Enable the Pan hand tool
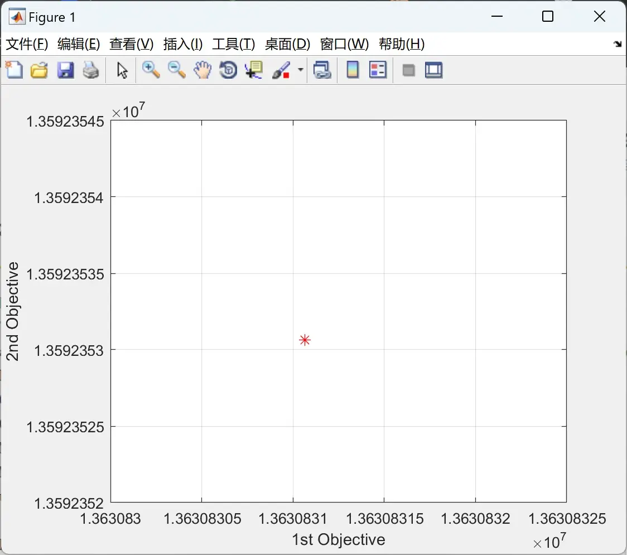 click(x=202, y=70)
